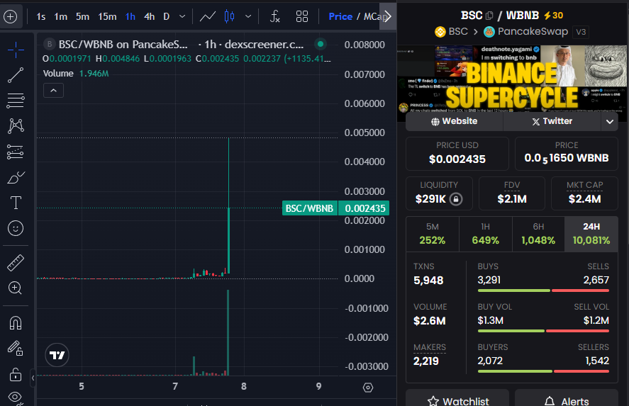Image resolution: width=629 pixels, height=406 pixels.
Task: Toggle chart to MCap mode
Action: pyautogui.click(x=375, y=16)
